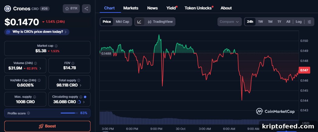The height and width of the screenshot is (132, 318).
Task: Toggle Log scale on chart
Action: [x=299, y=22]
